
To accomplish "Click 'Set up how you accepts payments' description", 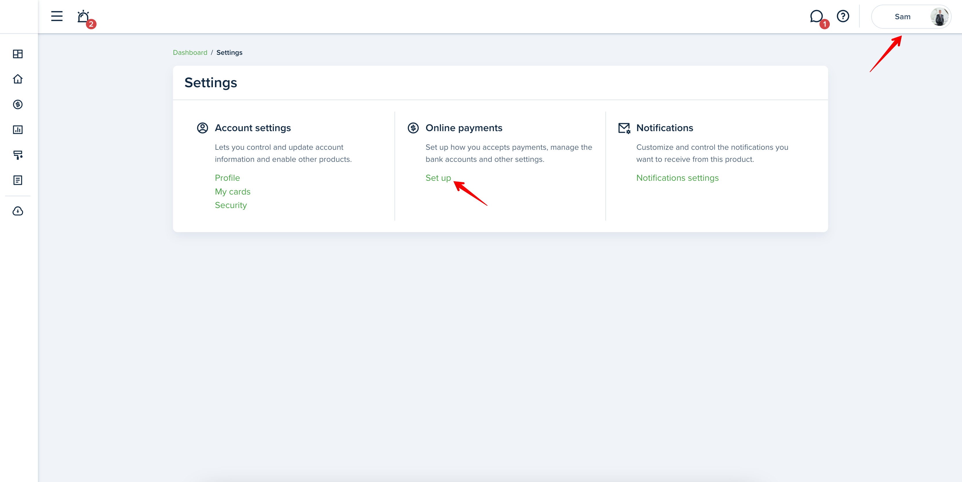I will pyautogui.click(x=509, y=153).
